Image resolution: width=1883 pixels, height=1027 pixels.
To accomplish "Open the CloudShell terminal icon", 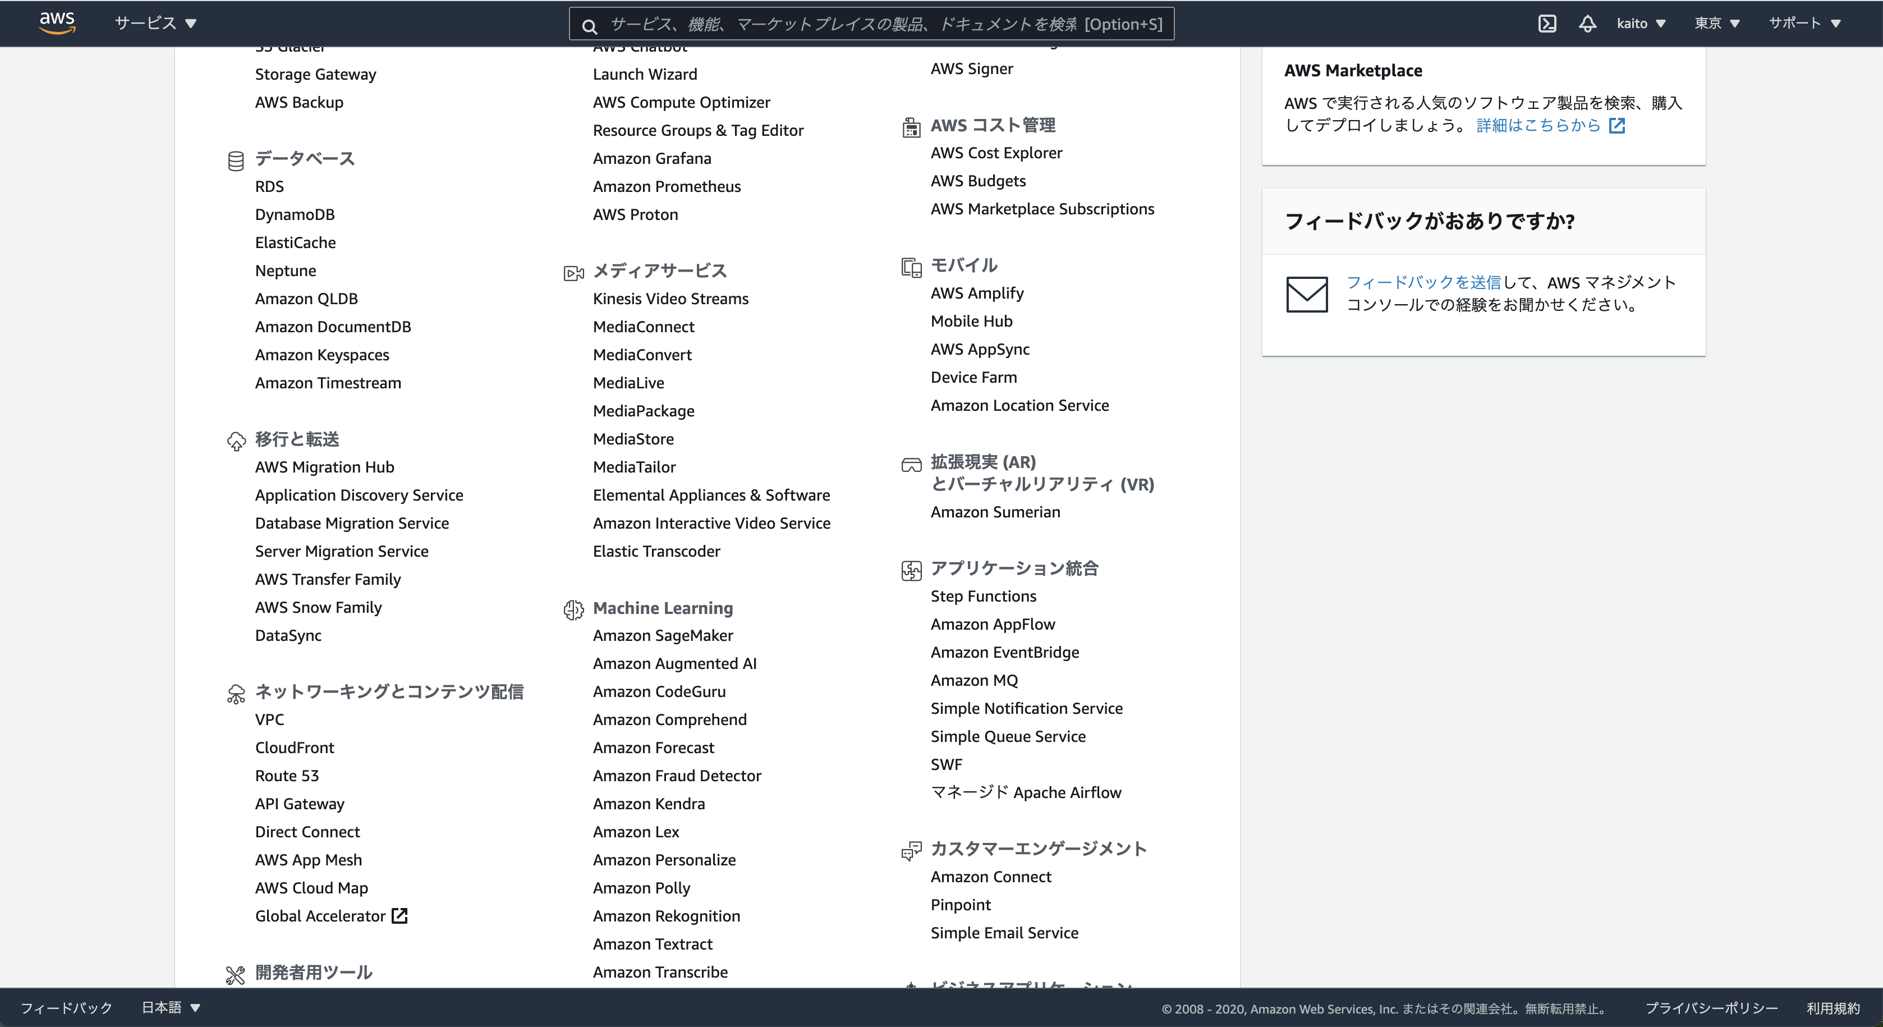I will pos(1547,24).
